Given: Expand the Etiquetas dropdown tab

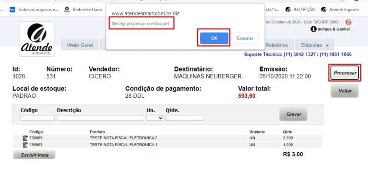Looking at the screenshot, I should tap(315, 45).
